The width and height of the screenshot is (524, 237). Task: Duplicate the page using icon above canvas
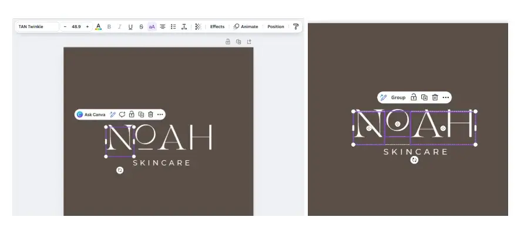(x=239, y=42)
